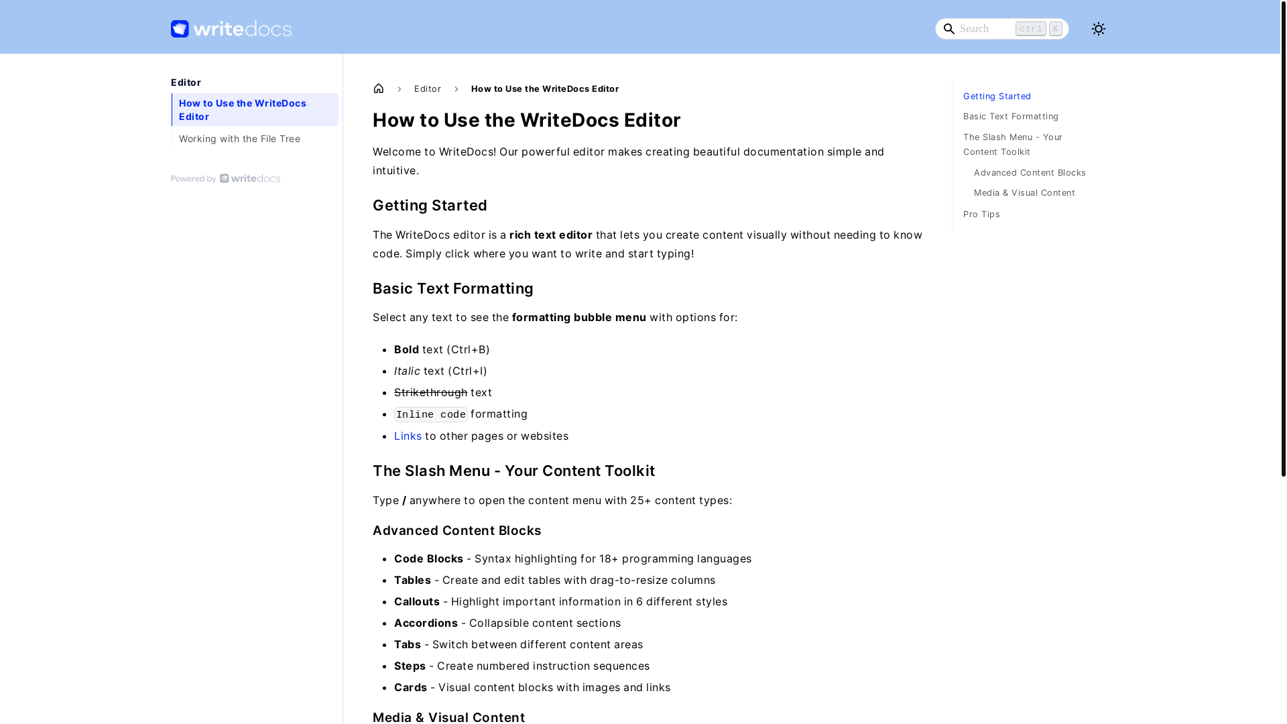1287x724 pixels.
Task: Click the vertical page scrollbar thumb
Action: 1283,238
